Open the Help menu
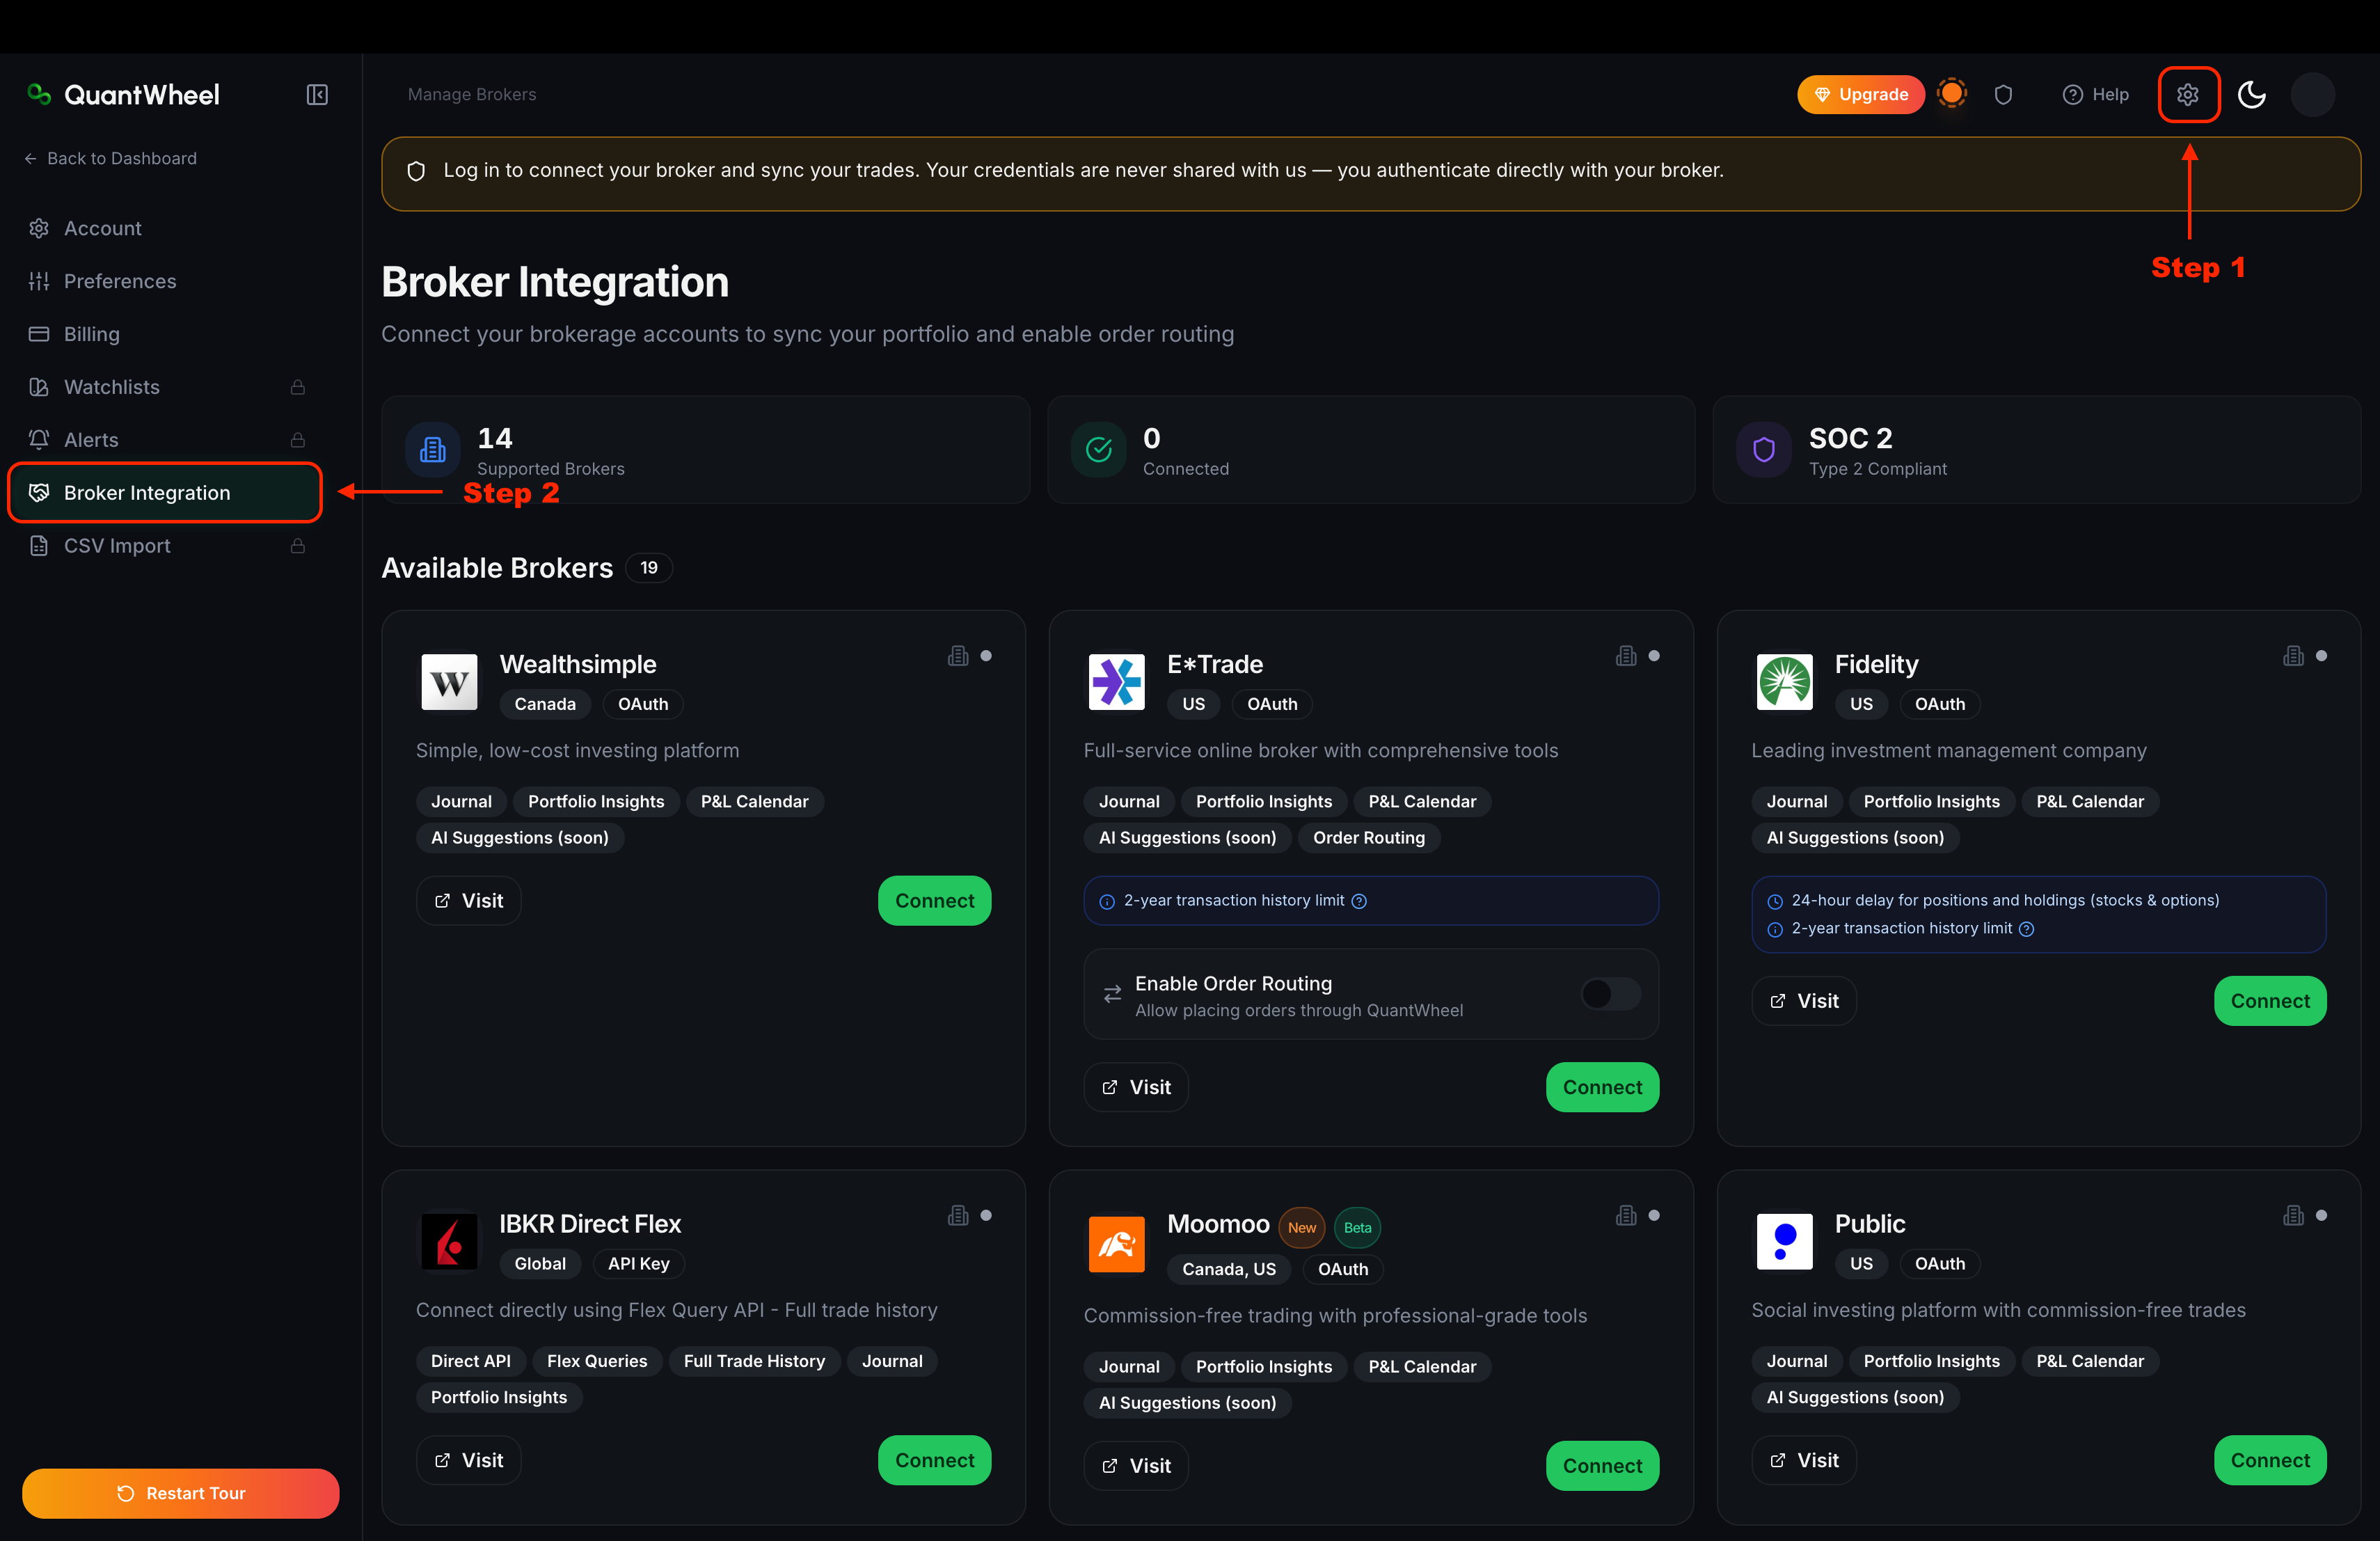 (2095, 94)
